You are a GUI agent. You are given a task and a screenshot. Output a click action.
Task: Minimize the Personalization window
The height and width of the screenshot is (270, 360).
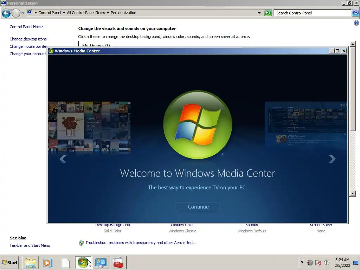pyautogui.click(x=344, y=3)
